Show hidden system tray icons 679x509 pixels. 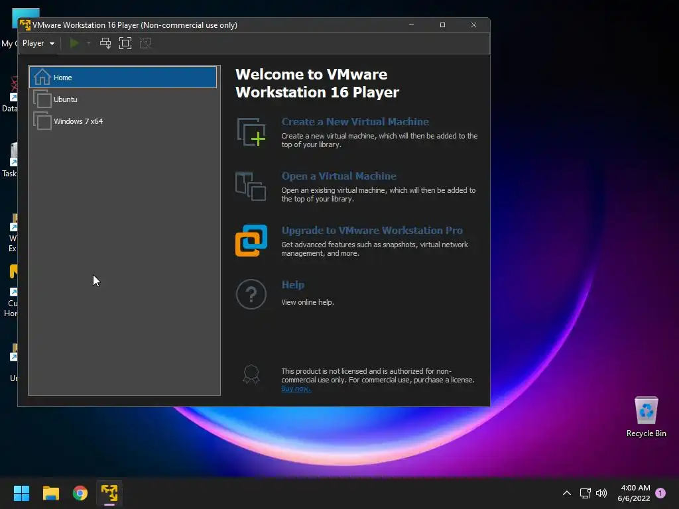[x=567, y=493]
